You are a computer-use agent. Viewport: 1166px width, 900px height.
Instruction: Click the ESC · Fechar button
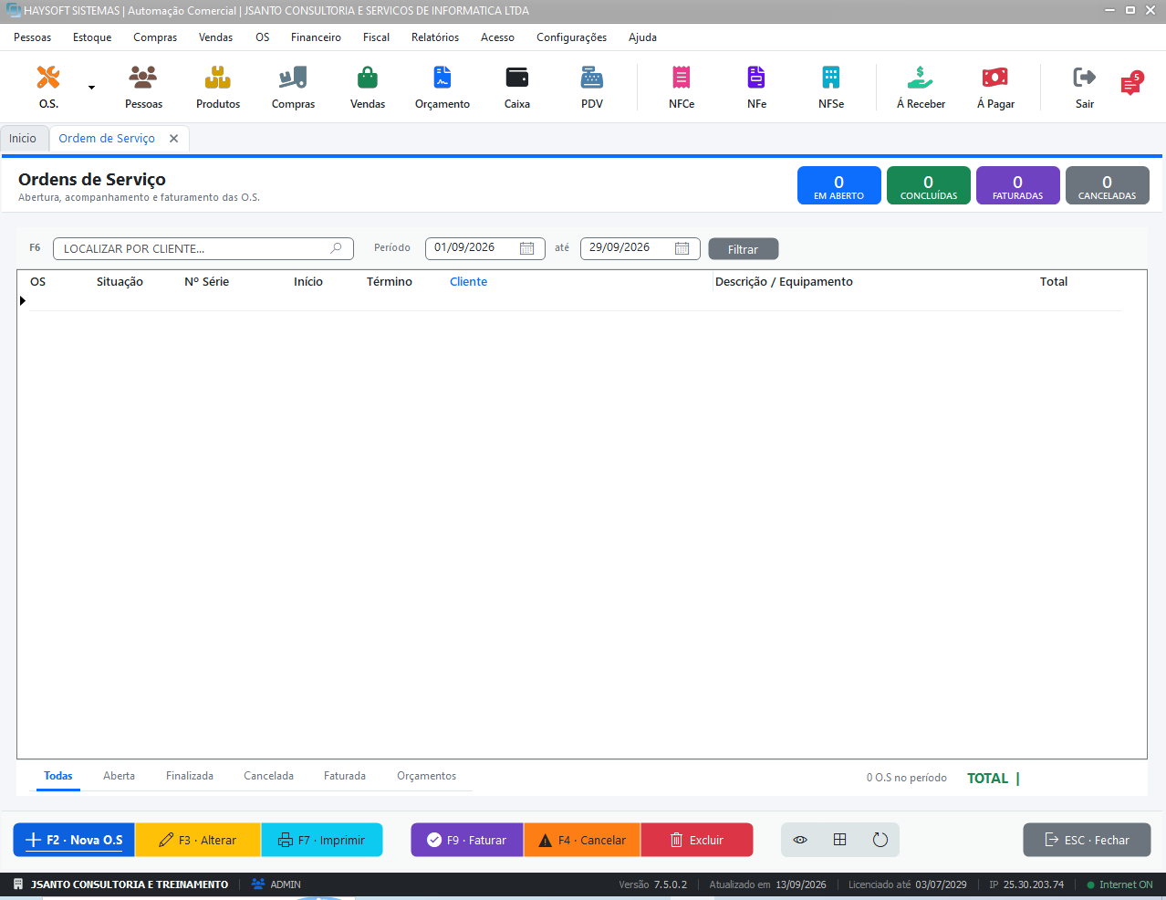click(1087, 840)
